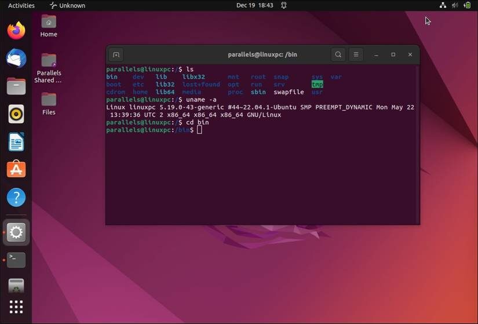Open the Dec 19 18:43 clock menu
The image size is (478, 324).
255,5
